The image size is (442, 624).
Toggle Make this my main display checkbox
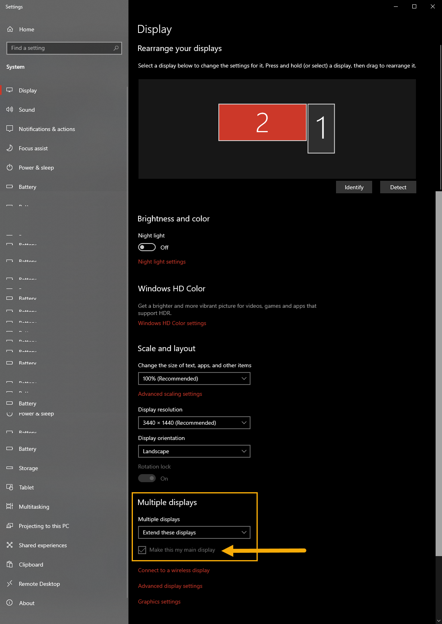[x=142, y=550]
